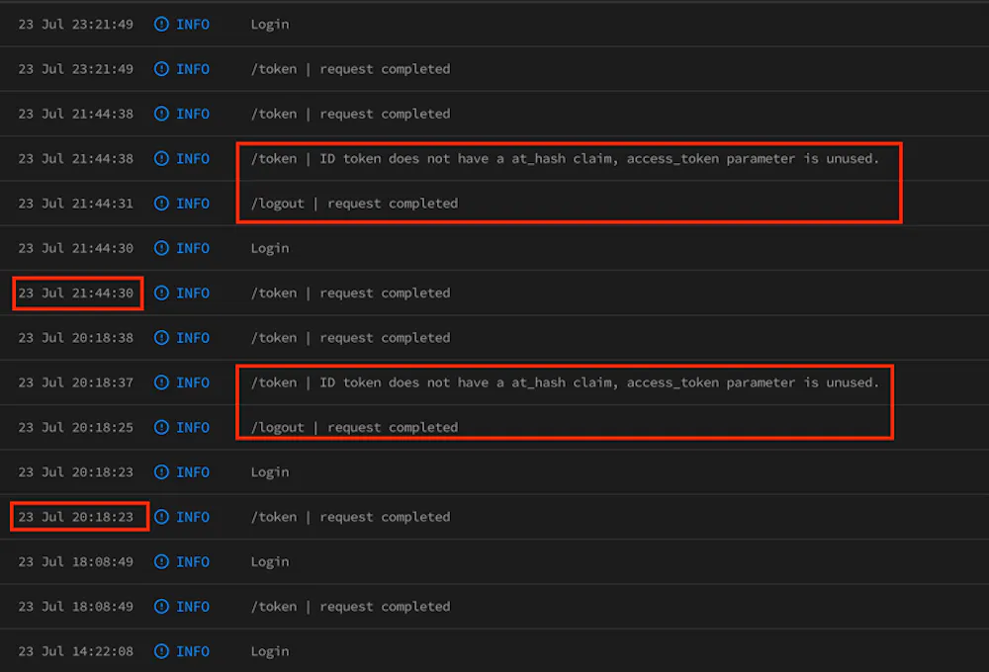Image resolution: width=989 pixels, height=672 pixels.
Task: Click timestamp "23 Jul 18:08:49" on the Login row
Action: coord(76,561)
